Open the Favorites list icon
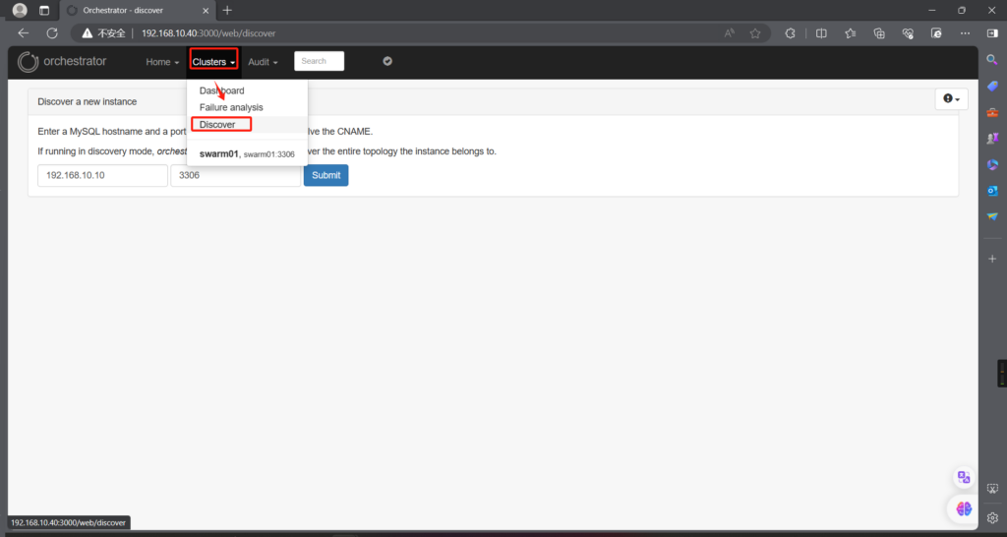1007x537 pixels. pos(851,33)
